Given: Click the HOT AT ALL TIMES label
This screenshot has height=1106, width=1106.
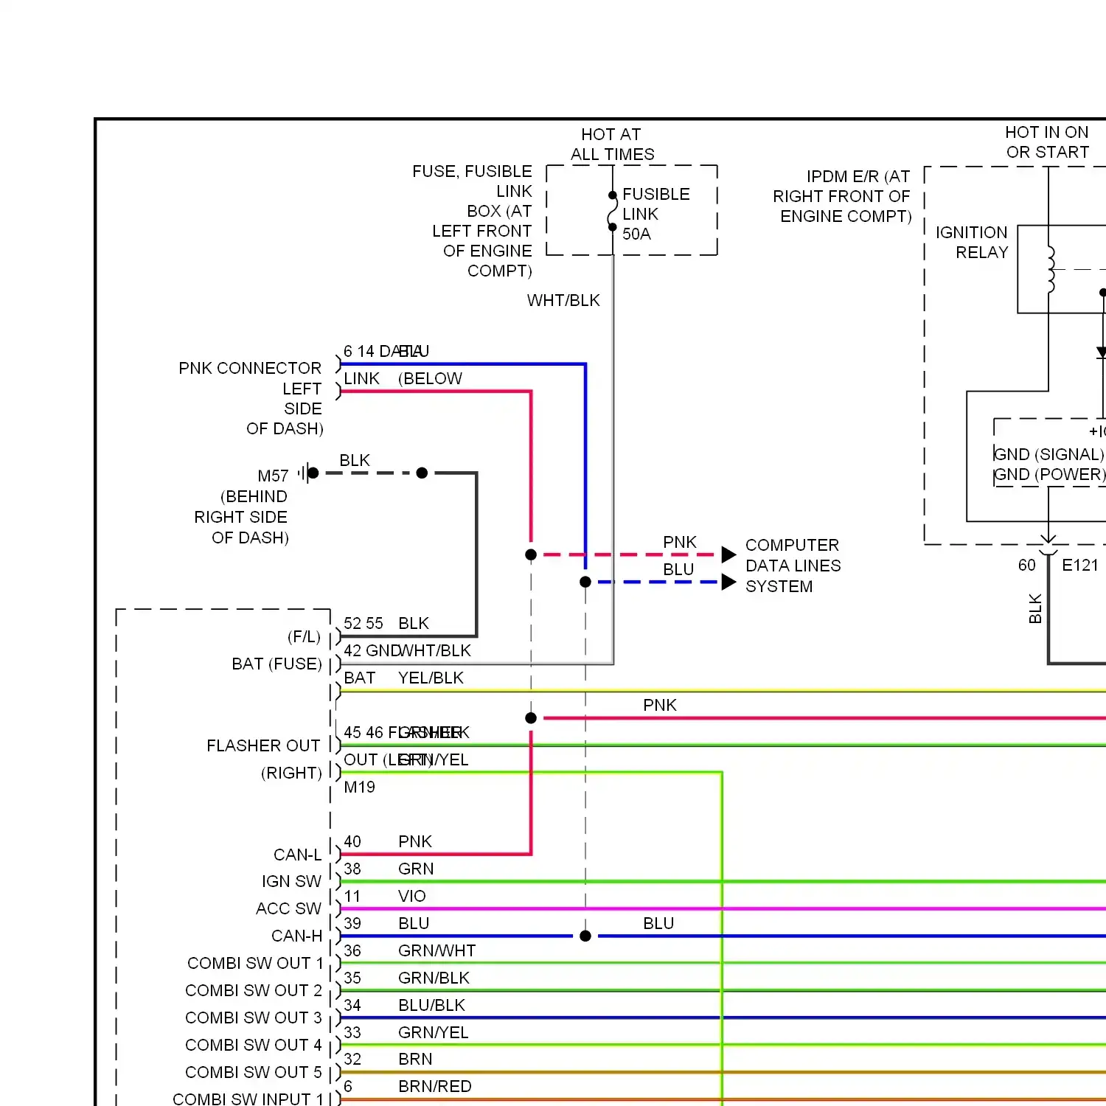Looking at the screenshot, I should (x=612, y=145).
